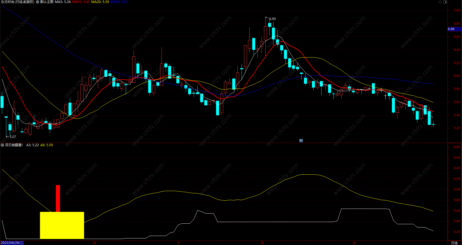Click the month 9 marker on time axis
Viewport: 462px width, 245px height.
354,243
